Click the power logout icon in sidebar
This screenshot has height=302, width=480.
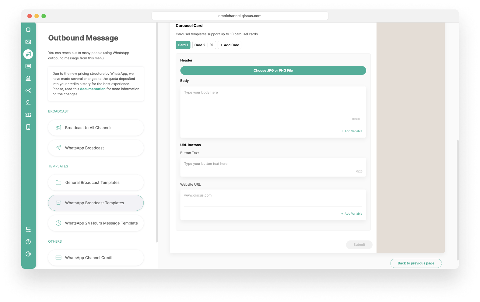click(x=28, y=254)
